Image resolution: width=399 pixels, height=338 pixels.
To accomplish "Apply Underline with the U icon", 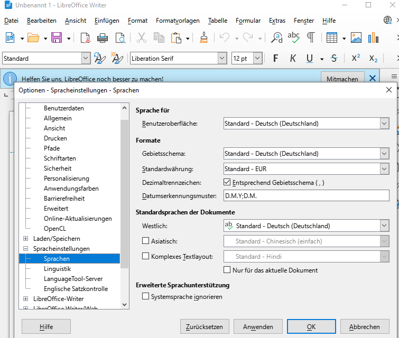I will coord(310,58).
